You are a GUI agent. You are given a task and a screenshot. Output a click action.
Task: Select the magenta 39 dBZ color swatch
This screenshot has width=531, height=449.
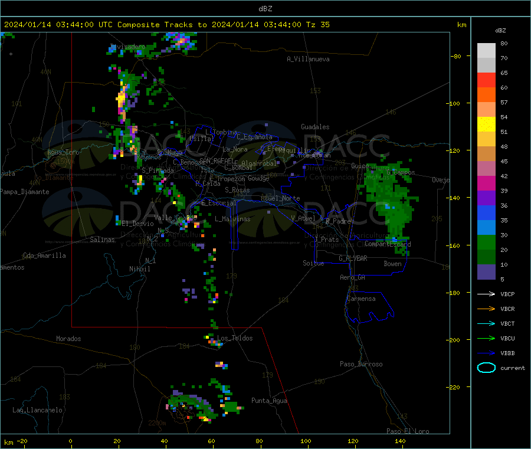point(486,183)
